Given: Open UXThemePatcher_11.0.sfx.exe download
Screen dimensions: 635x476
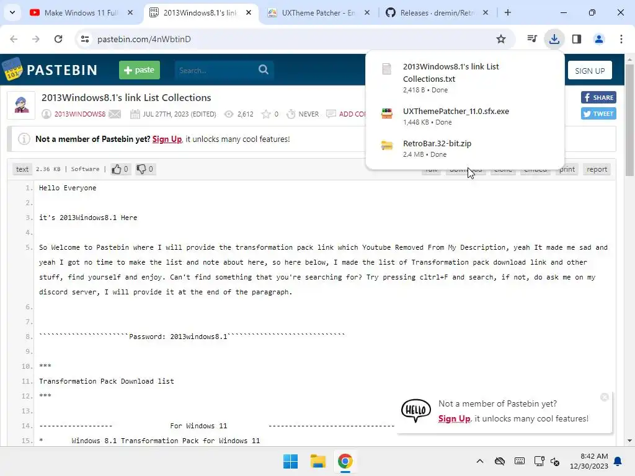Looking at the screenshot, I should [465, 116].
